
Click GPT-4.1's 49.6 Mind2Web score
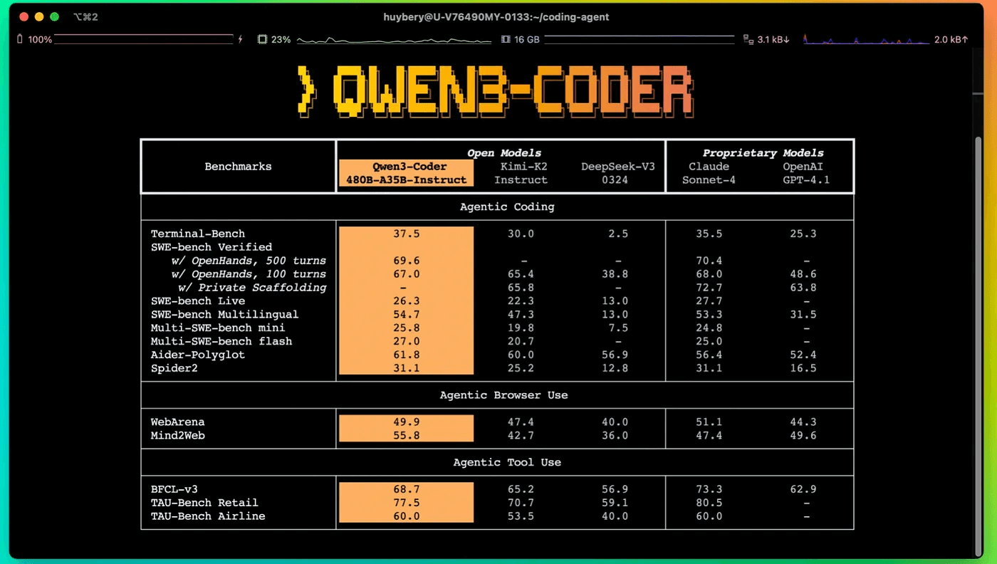point(803,436)
